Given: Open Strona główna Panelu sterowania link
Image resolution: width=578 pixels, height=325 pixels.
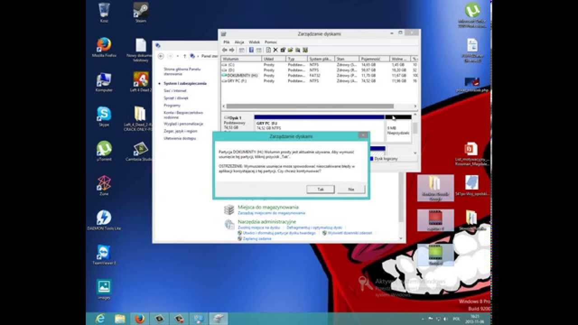Looking at the screenshot, I should 182,71.
